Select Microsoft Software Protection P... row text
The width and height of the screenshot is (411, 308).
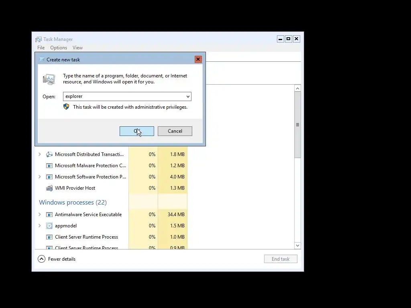[90, 177]
